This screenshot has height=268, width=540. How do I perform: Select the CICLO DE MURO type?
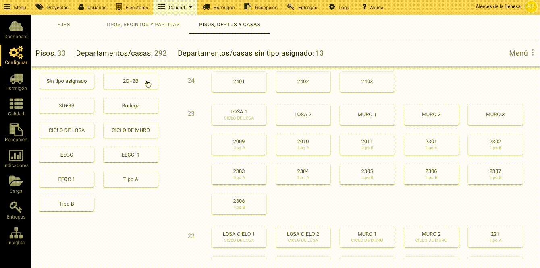click(x=131, y=130)
